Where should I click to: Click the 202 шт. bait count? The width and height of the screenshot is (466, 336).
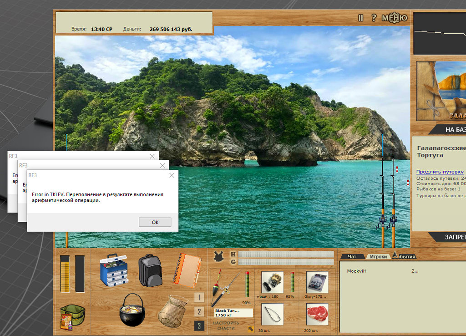[311, 331]
